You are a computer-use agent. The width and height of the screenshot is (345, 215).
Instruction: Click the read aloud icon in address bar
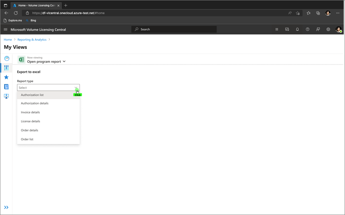pos(290,13)
